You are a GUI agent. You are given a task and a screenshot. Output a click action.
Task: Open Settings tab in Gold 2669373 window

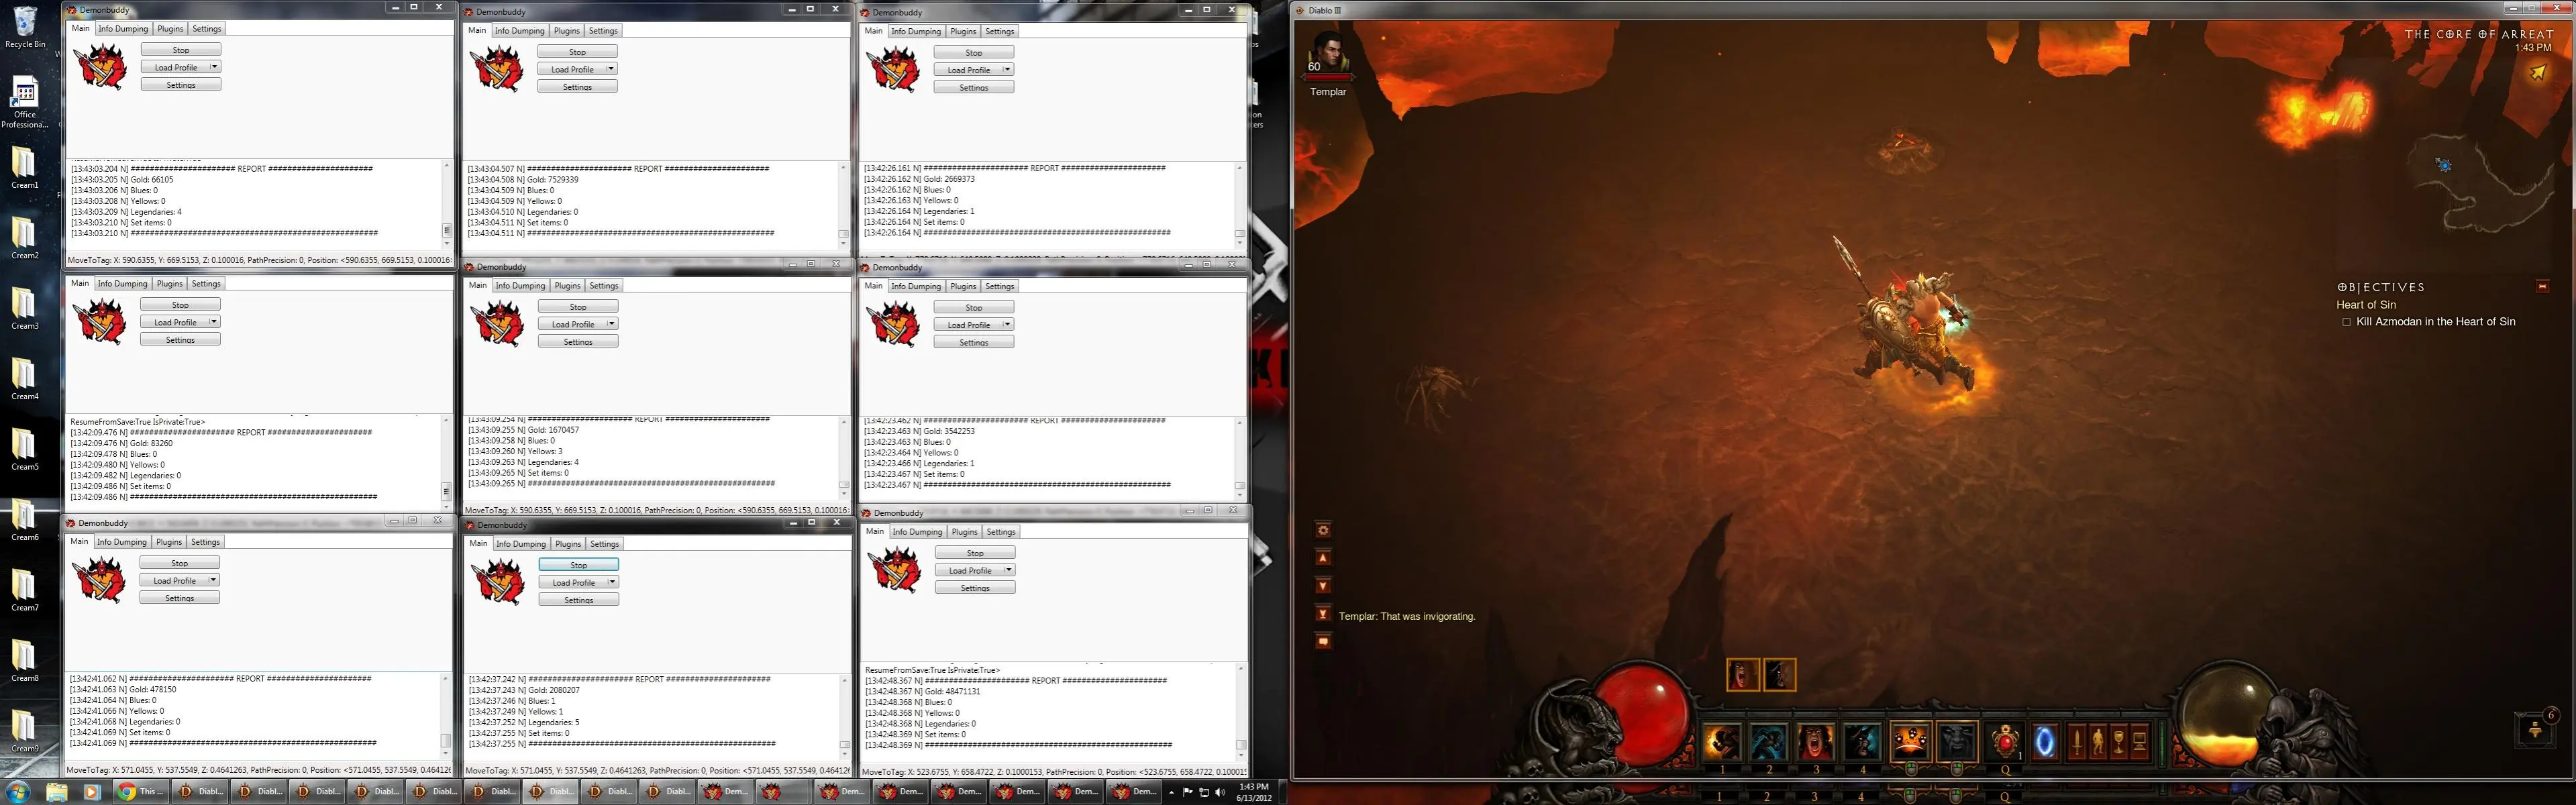tap(1000, 32)
